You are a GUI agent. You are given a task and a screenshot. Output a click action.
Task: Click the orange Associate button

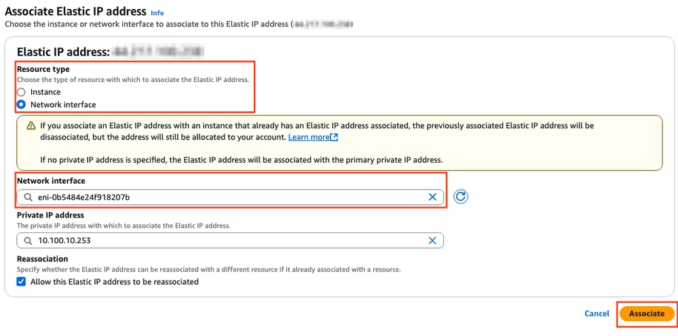click(x=647, y=314)
